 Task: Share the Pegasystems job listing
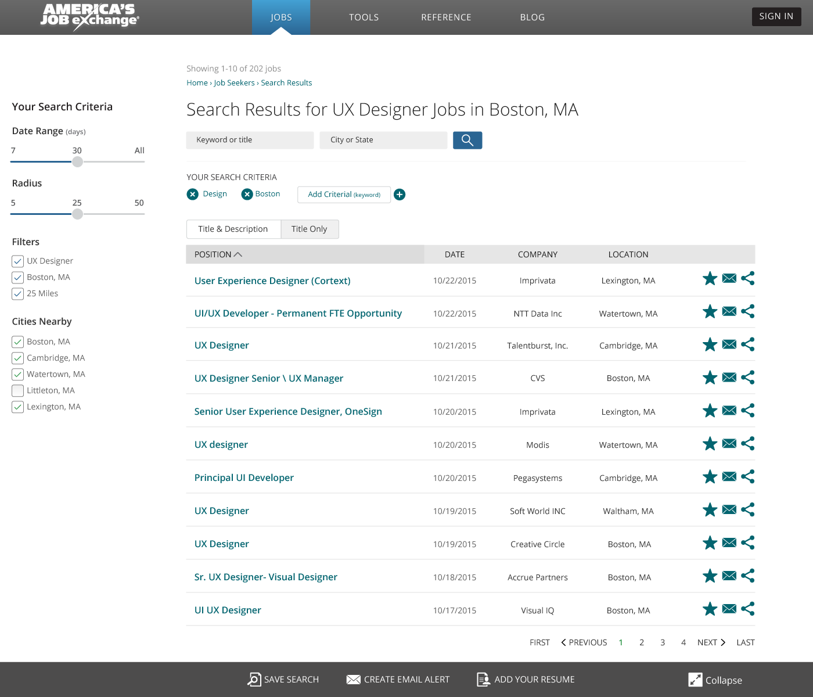[x=748, y=477]
